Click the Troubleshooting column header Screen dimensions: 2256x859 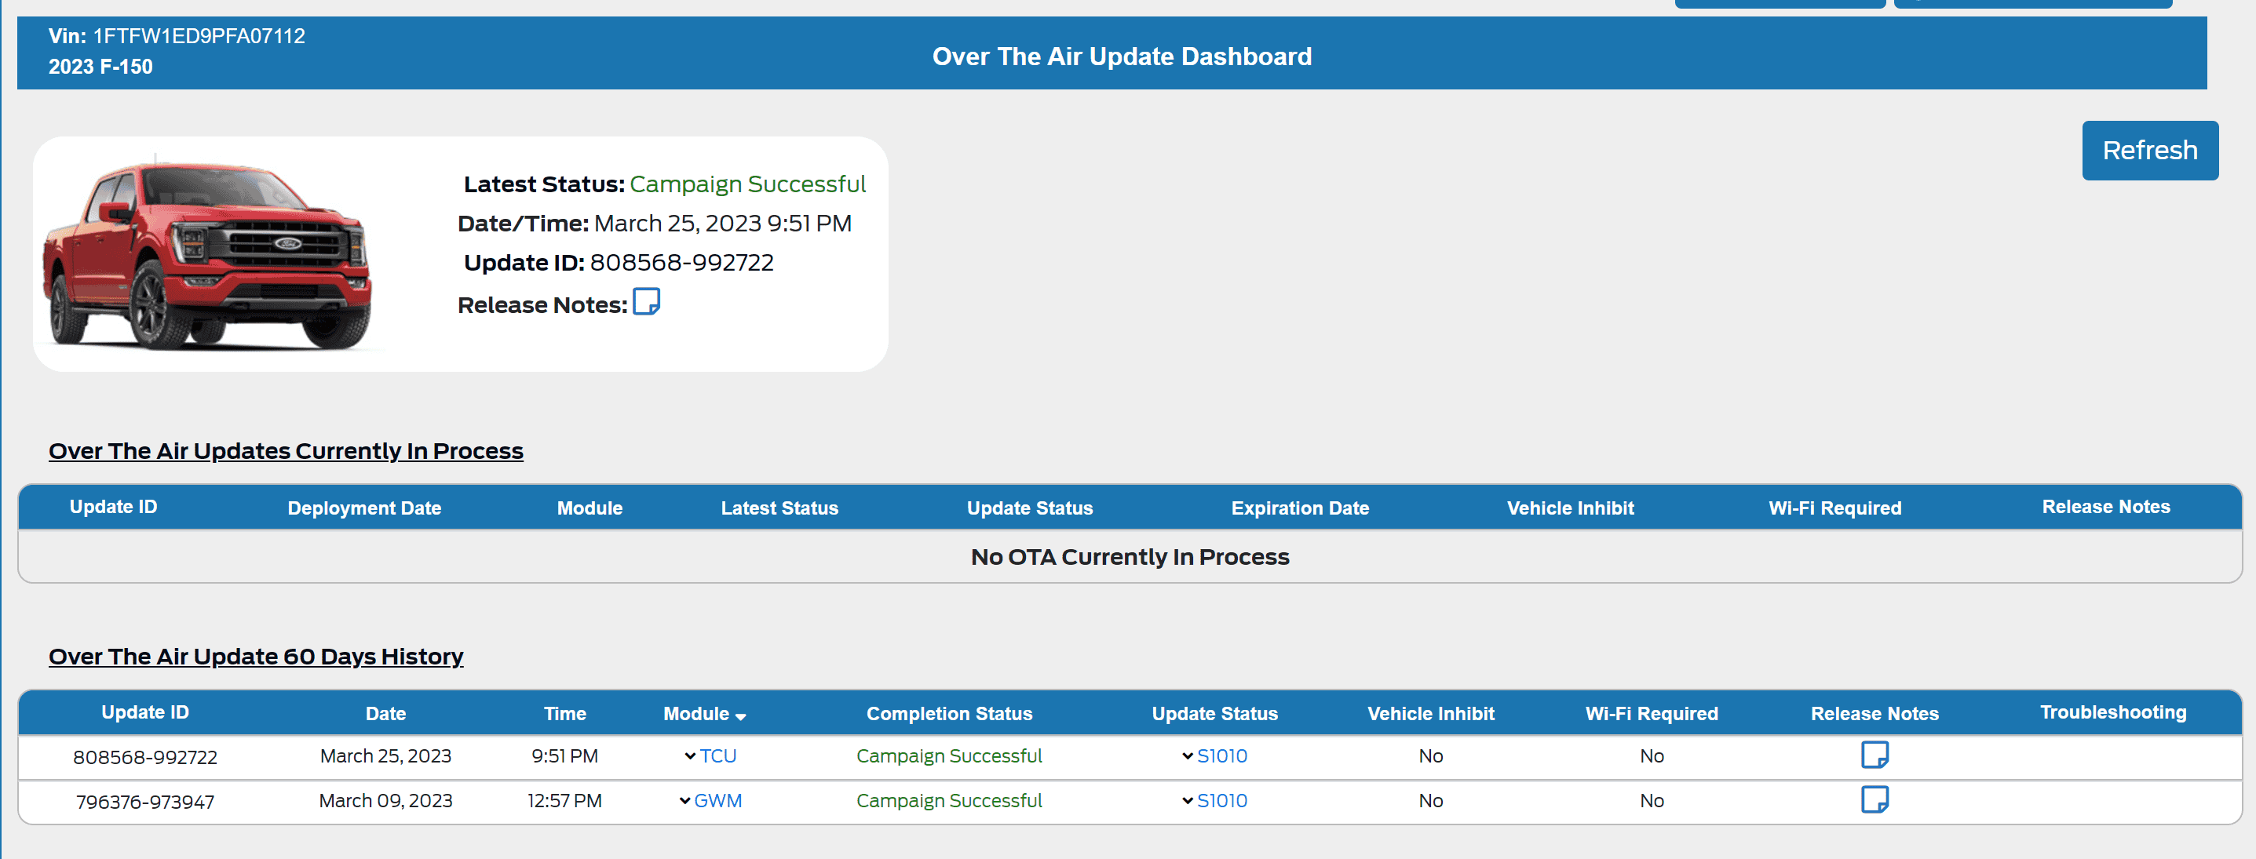[x=2112, y=712]
